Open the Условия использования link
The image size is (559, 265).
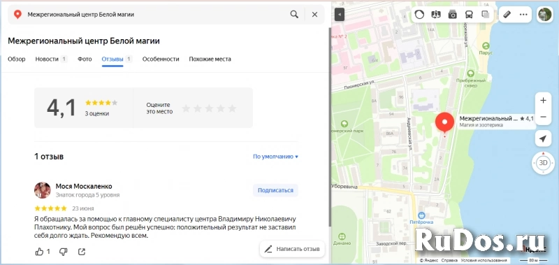click(484, 260)
